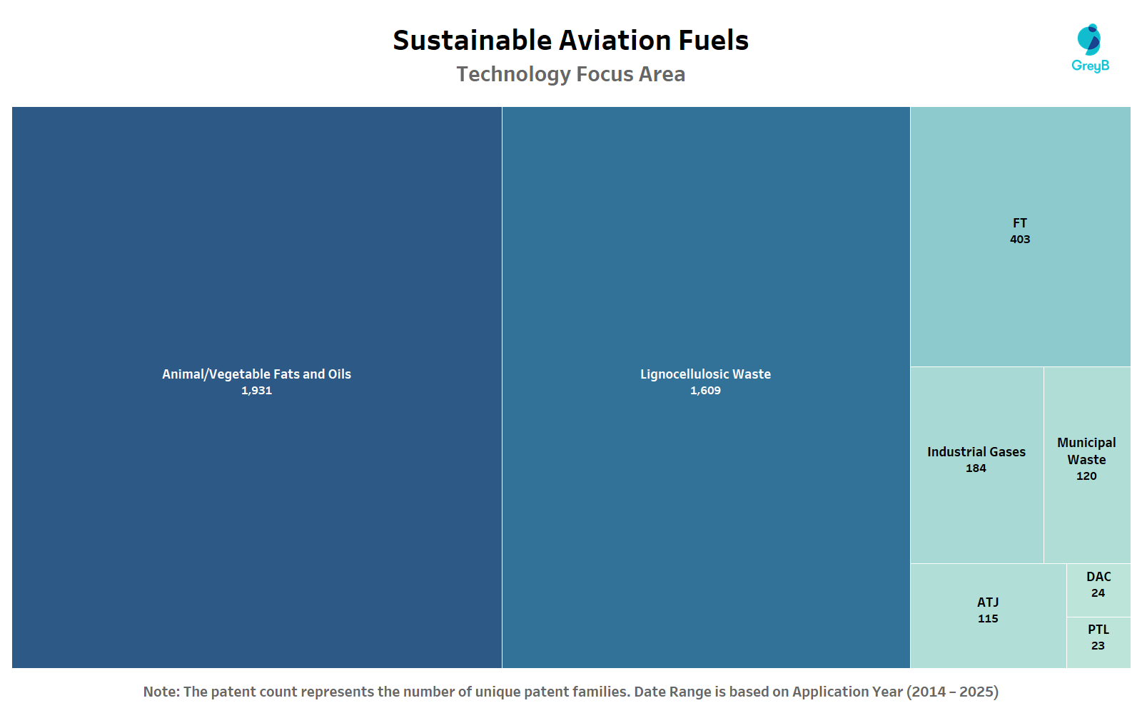This screenshot has width=1142, height=713.
Task: Click the Technology Focus Area subtitle
Action: pyautogui.click(x=570, y=74)
